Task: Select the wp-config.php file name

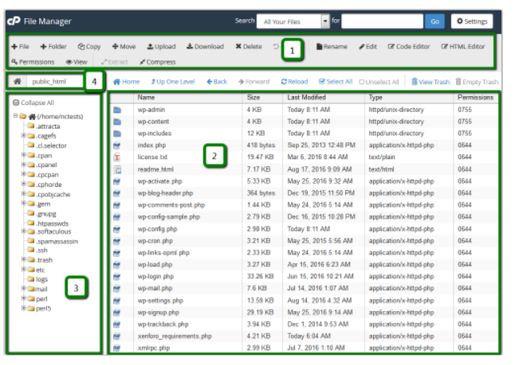Action: [x=157, y=229]
